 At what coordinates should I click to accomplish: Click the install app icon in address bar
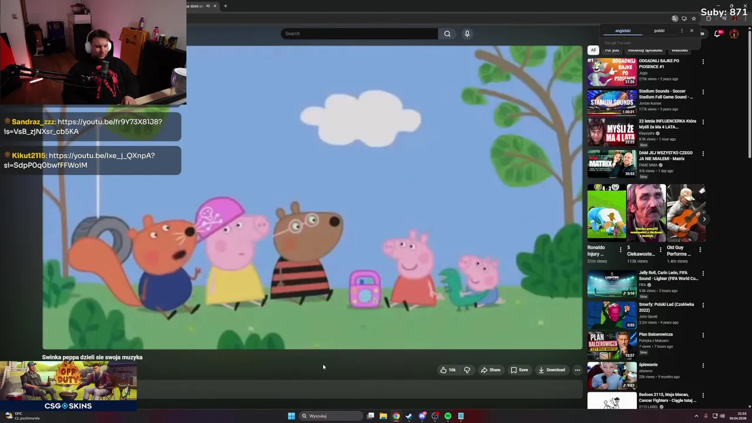(684, 18)
